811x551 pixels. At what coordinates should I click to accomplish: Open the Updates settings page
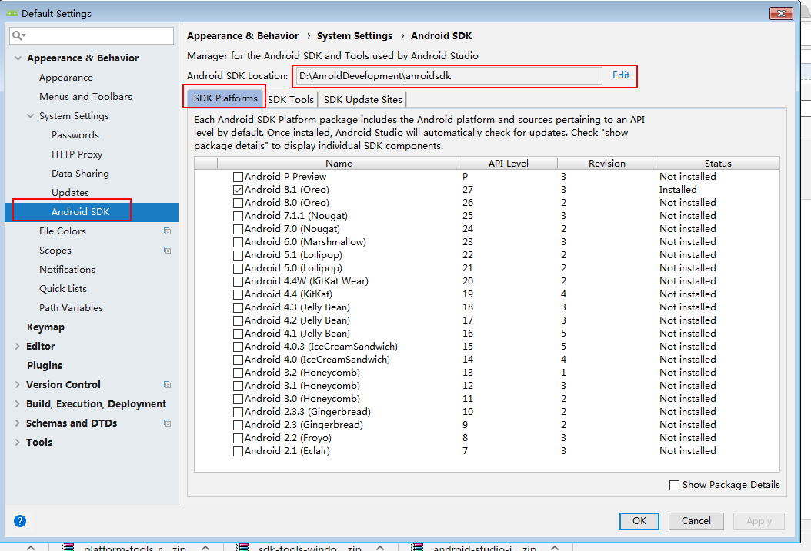click(70, 193)
